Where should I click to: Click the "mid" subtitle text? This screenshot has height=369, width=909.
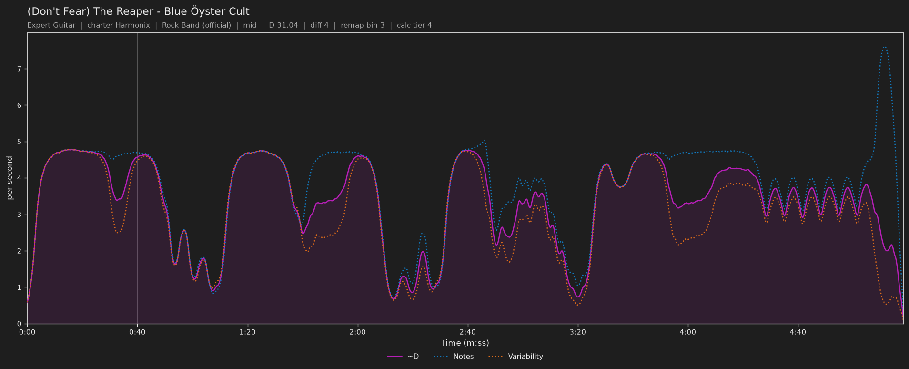click(x=250, y=25)
